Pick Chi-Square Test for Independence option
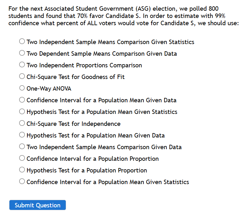246x219 pixels. pyautogui.click(x=22, y=123)
